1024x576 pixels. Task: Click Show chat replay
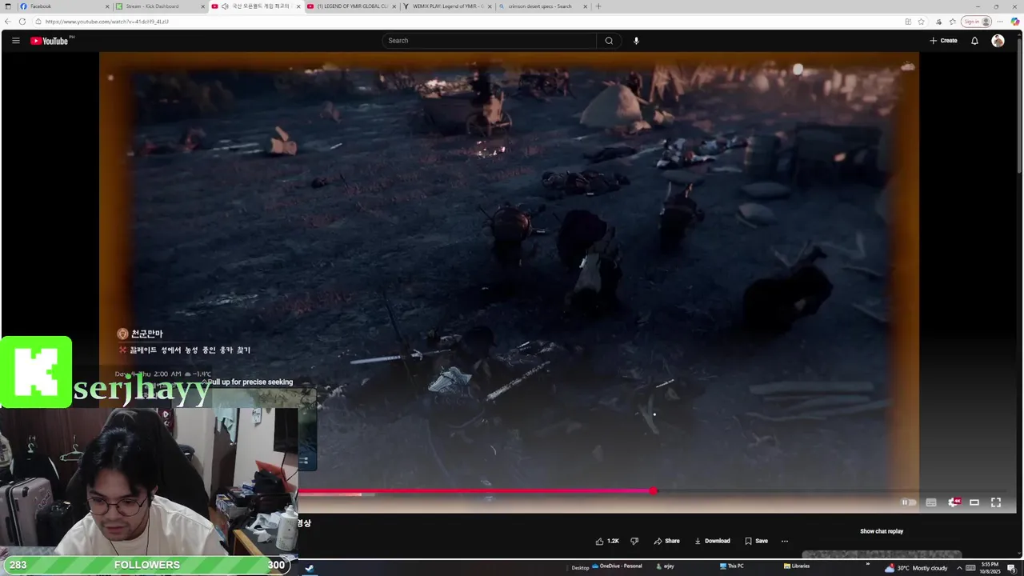coord(882,531)
